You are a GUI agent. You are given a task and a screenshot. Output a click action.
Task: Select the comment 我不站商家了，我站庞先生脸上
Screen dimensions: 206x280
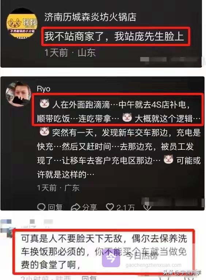point(114,37)
